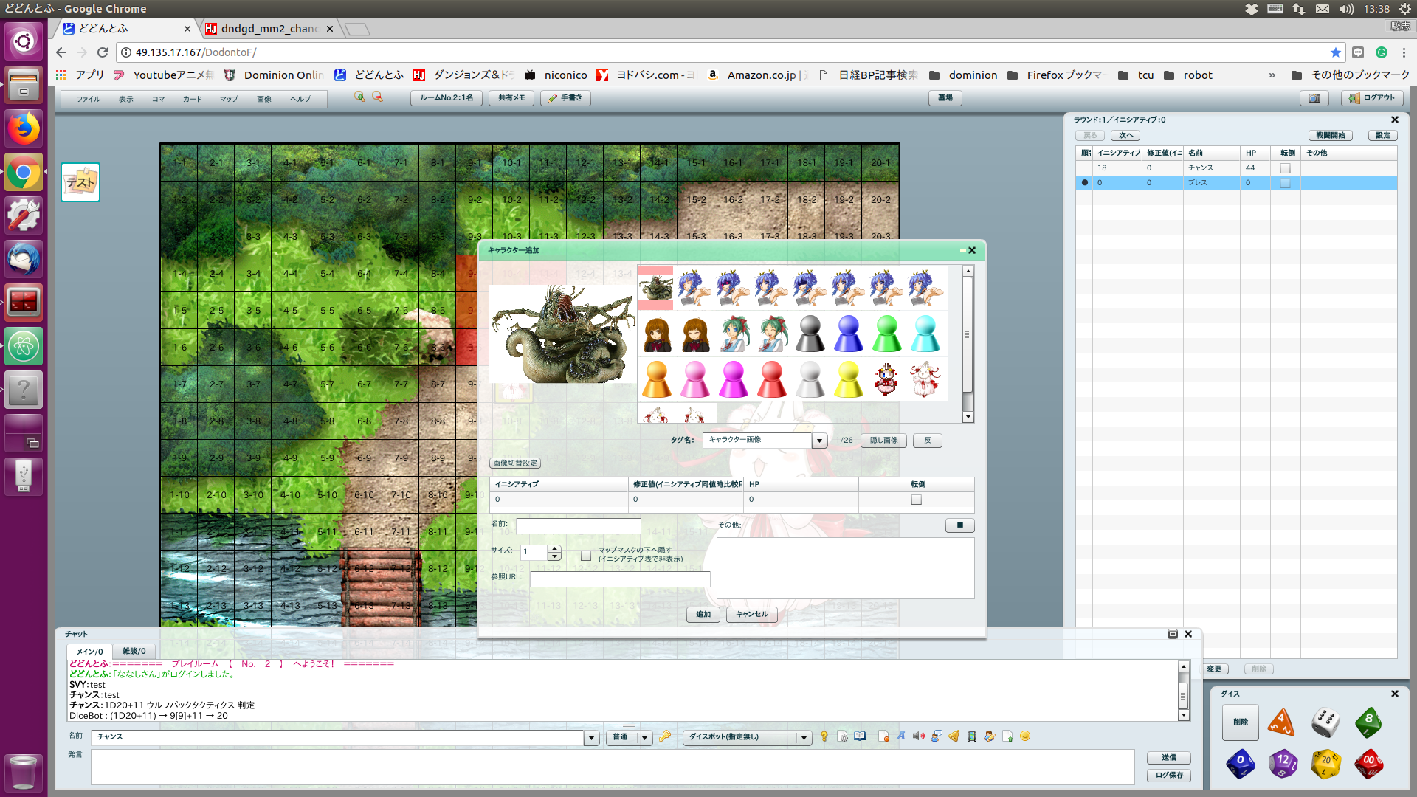This screenshot has height=797, width=1417.
Task: Expand the ダイスボット dropdown
Action: point(804,737)
